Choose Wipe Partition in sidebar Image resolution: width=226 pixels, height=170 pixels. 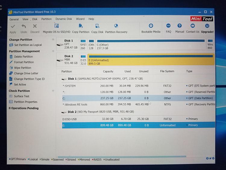(20, 68)
